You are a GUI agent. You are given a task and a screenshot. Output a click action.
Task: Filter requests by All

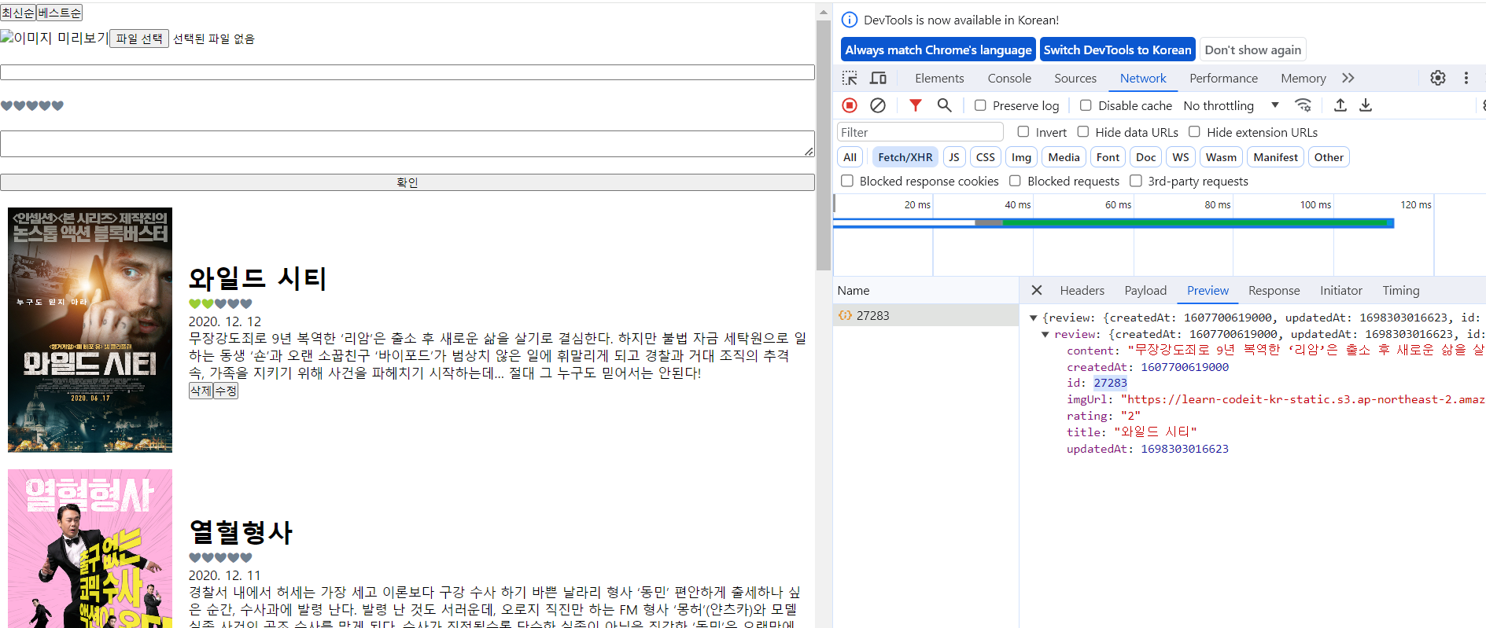pyautogui.click(x=850, y=157)
